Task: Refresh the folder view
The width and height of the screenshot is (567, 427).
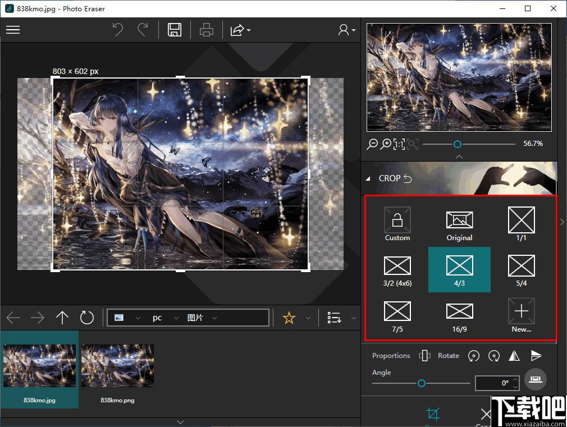Action: click(x=87, y=318)
